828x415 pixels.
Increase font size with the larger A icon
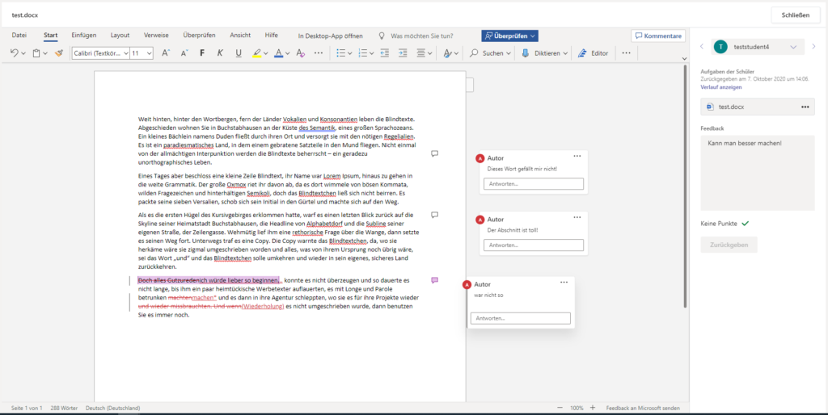(165, 53)
